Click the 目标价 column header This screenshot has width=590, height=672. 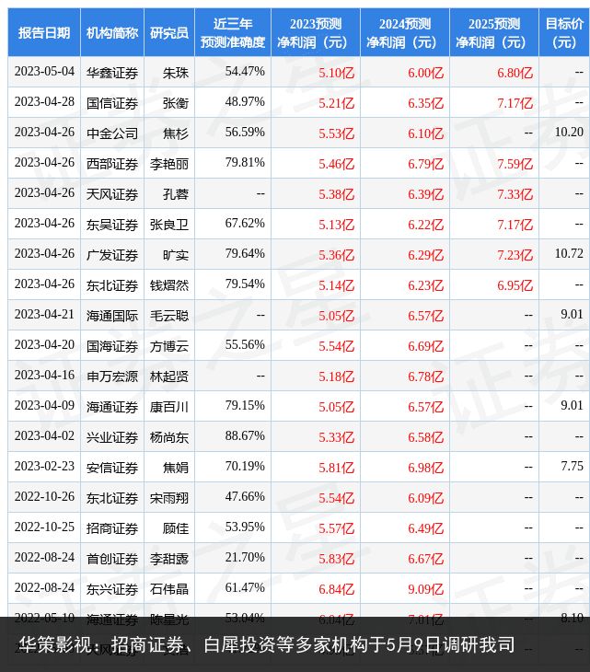(x=564, y=32)
